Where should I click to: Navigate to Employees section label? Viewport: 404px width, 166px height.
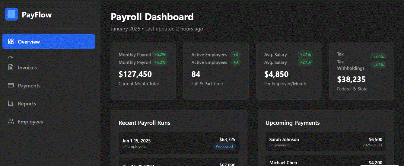point(30,122)
